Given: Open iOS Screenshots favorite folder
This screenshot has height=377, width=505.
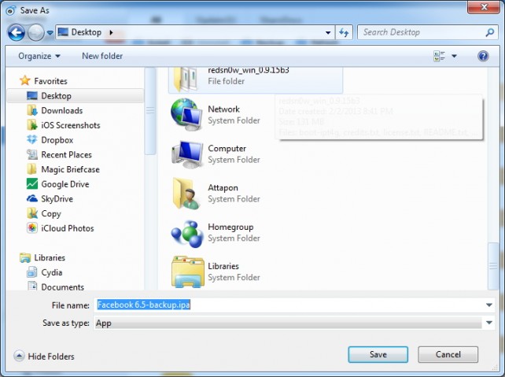Looking at the screenshot, I should (71, 125).
